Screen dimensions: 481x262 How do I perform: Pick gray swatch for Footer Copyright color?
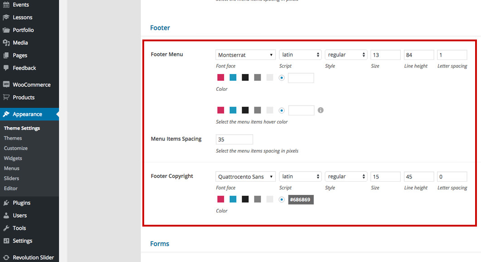[258, 199]
